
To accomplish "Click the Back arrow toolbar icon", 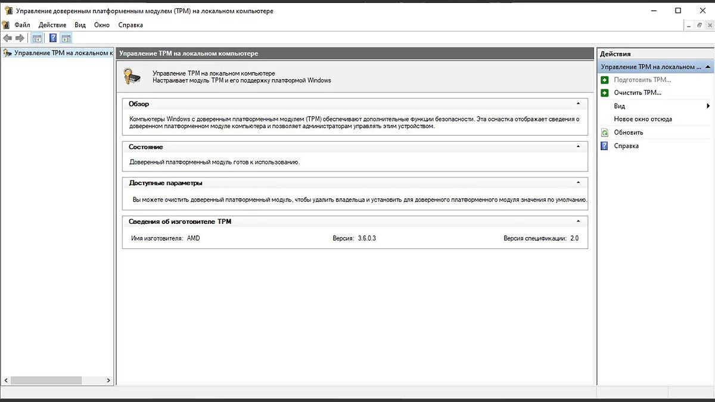I will click(x=7, y=38).
